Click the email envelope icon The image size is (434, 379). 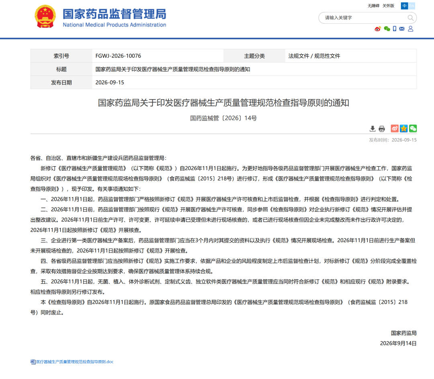402,29
